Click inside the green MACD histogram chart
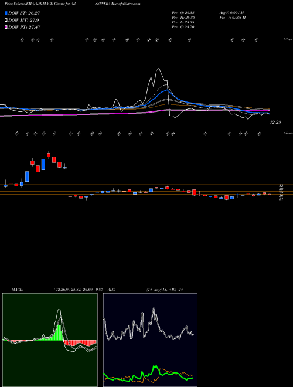Screen dimensions: 293x387 50,340
